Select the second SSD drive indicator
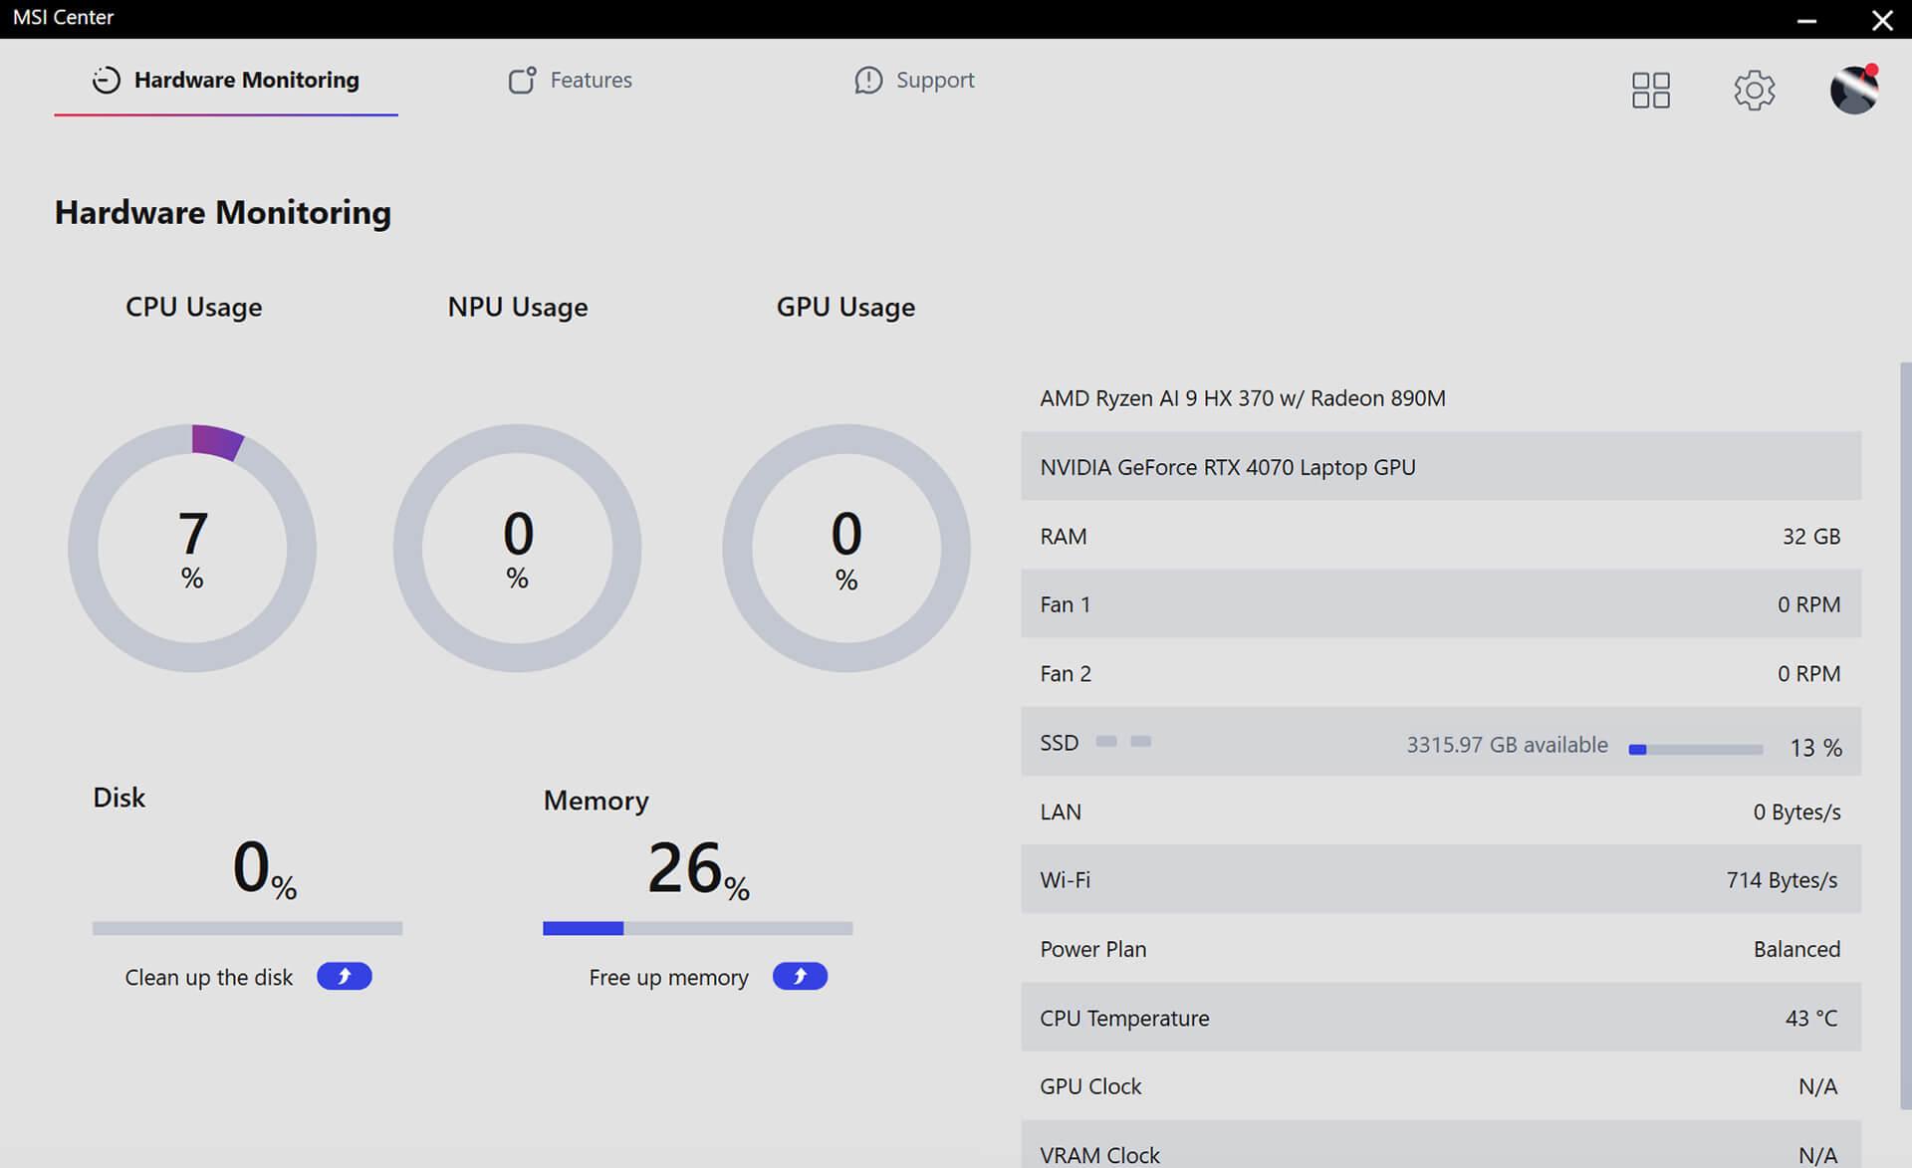The height and width of the screenshot is (1168, 1912). pos(1141,741)
